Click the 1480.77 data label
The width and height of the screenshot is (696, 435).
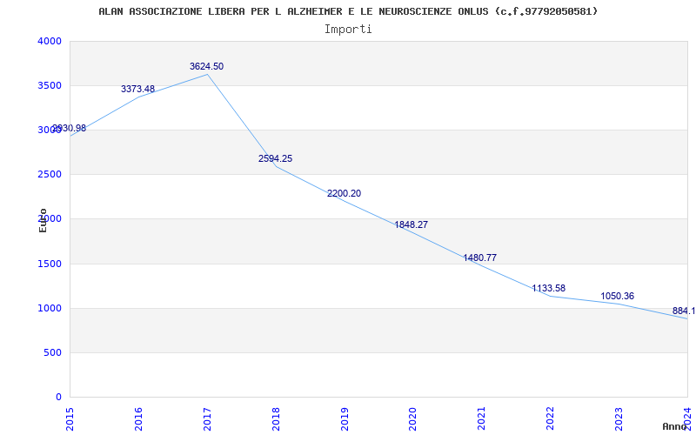point(480,258)
